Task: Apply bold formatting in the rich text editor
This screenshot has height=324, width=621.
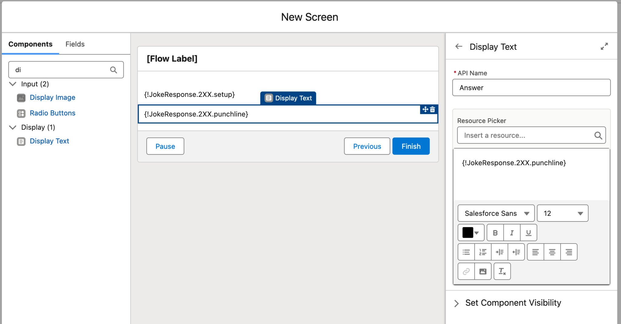Action: tap(495, 232)
